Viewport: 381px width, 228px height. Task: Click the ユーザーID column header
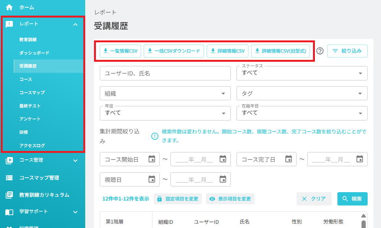click(206, 222)
